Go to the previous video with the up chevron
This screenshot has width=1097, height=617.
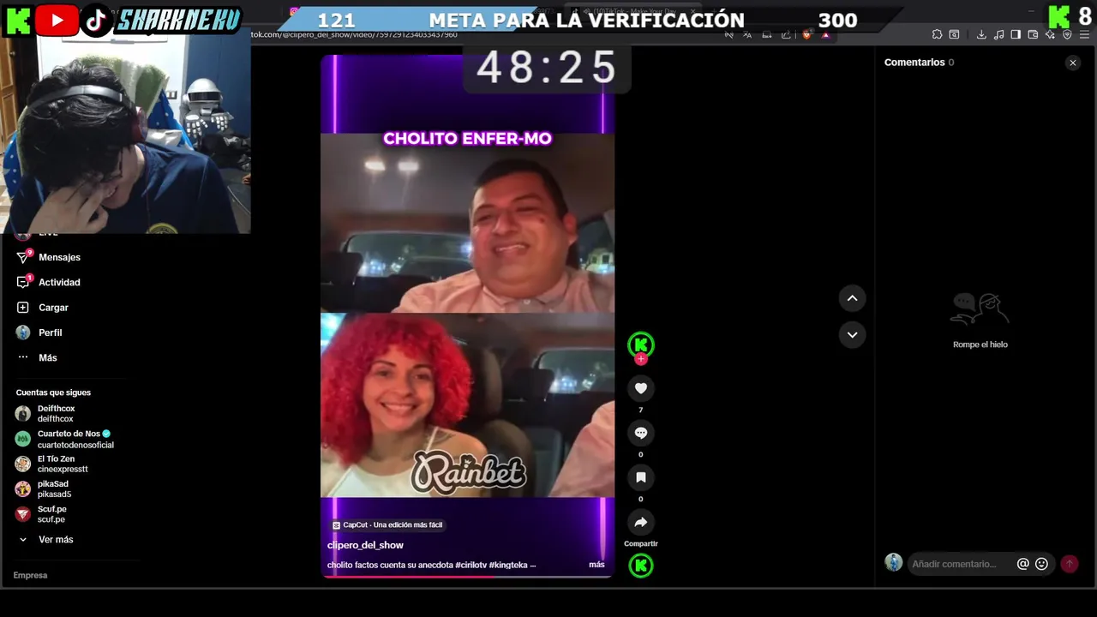pos(852,298)
